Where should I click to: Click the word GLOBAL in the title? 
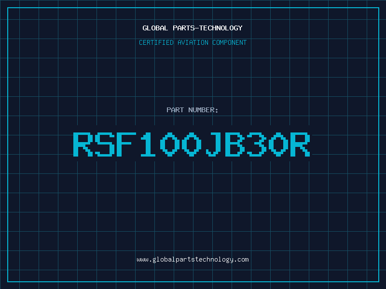pos(155,28)
